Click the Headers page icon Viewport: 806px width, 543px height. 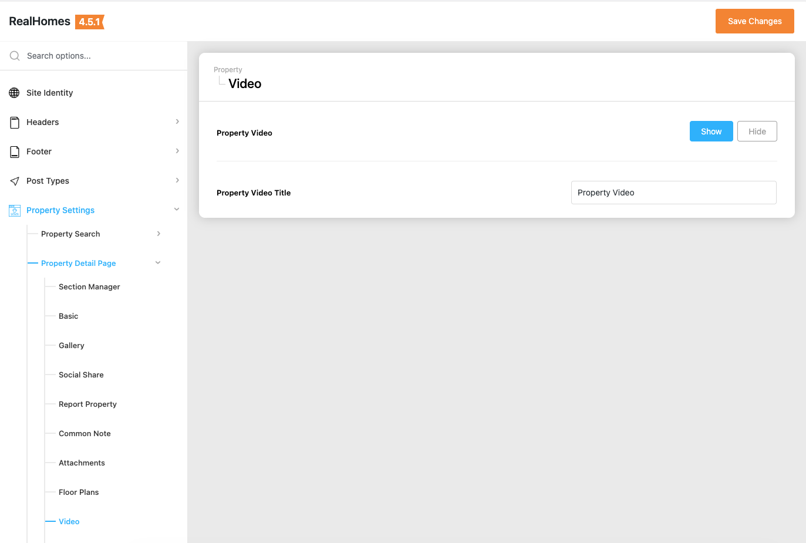coord(15,122)
